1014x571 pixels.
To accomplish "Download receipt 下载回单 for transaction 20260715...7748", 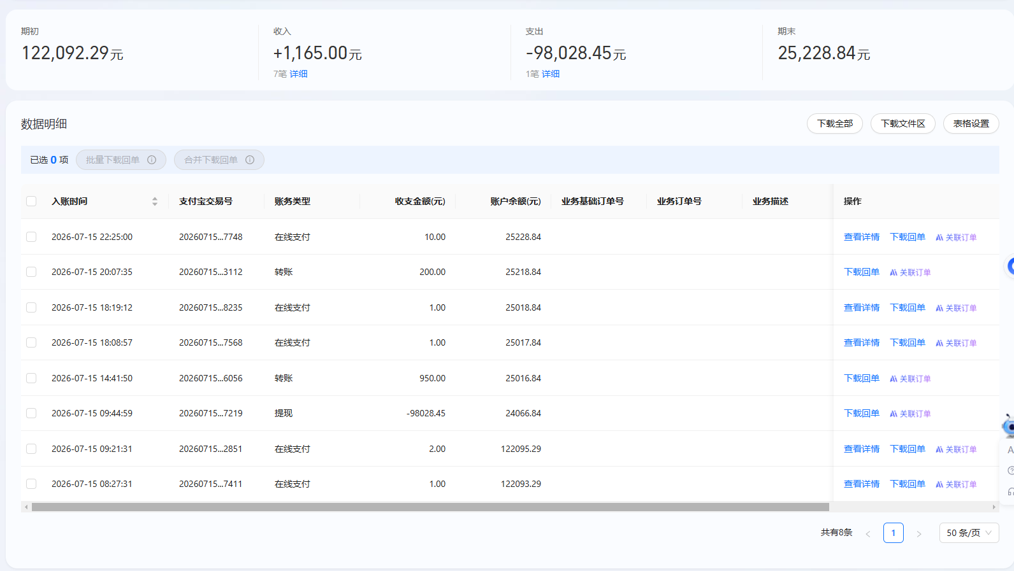I will coord(908,237).
